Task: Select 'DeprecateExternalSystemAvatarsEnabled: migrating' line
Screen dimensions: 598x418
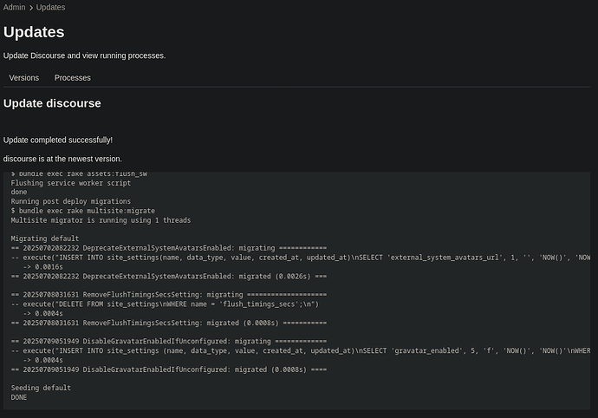Action: click(169, 248)
